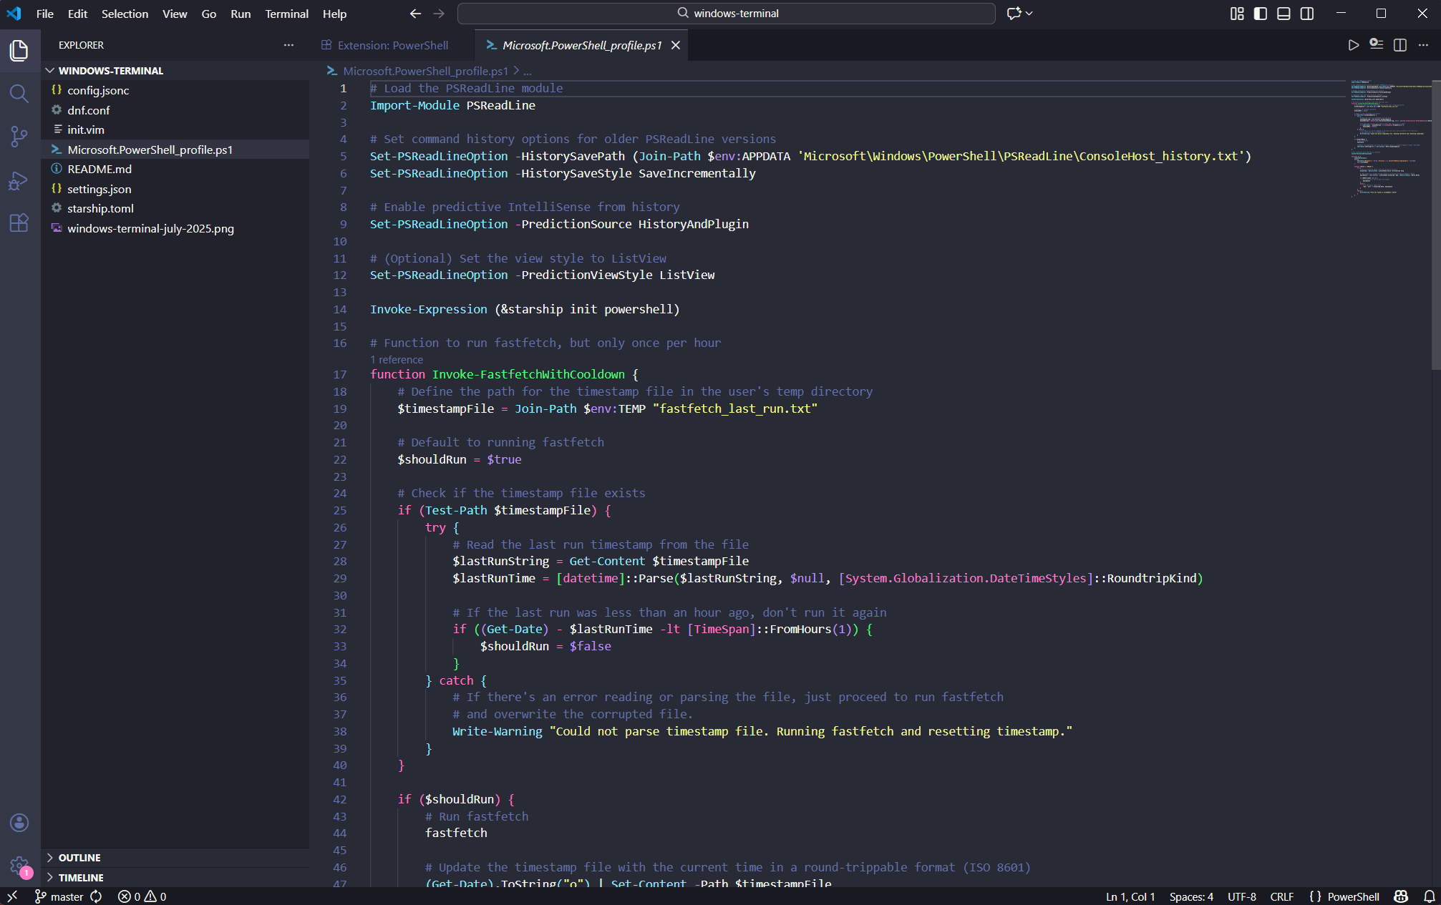
Task: Open the Extensions view
Action: click(19, 222)
